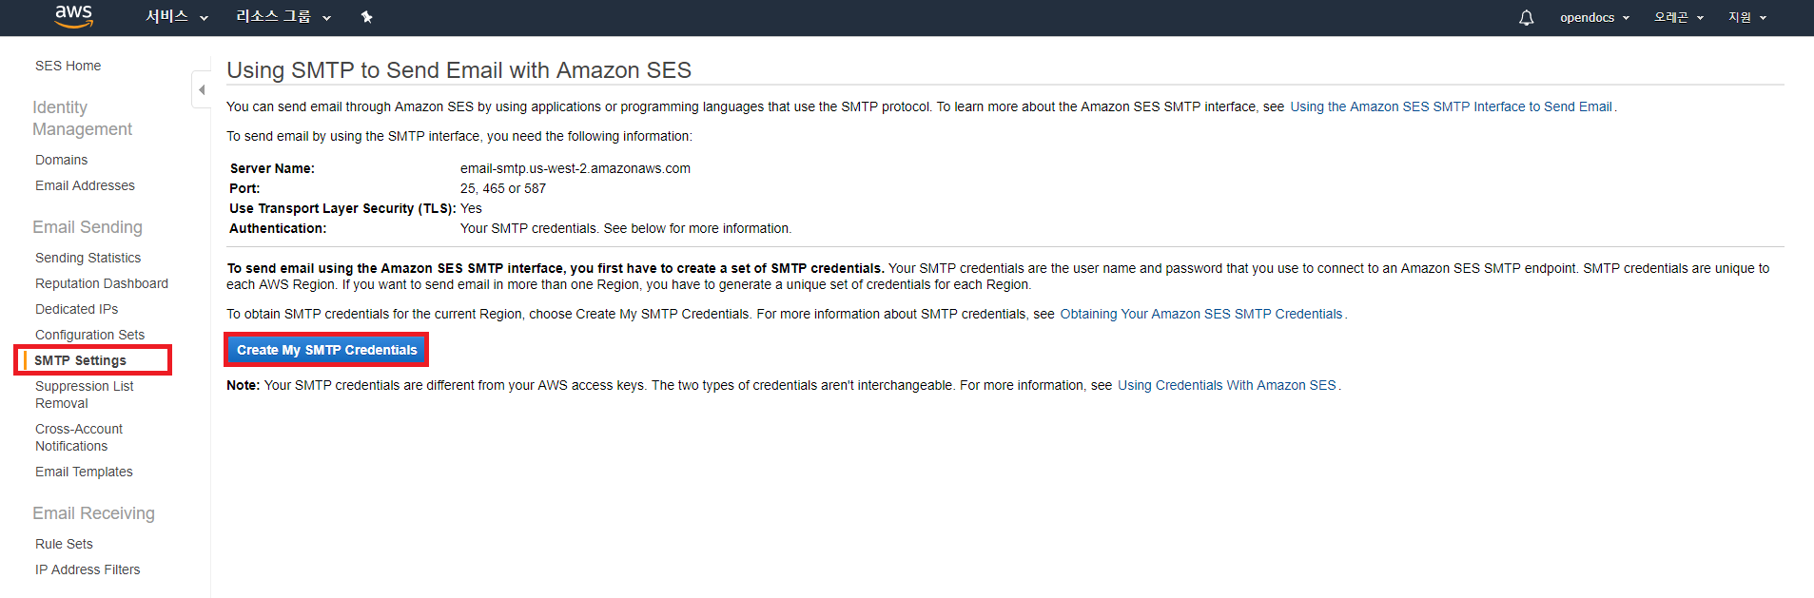Viewport: 1814px width, 598px height.
Task: Open Domains in the sidebar
Action: 61,160
